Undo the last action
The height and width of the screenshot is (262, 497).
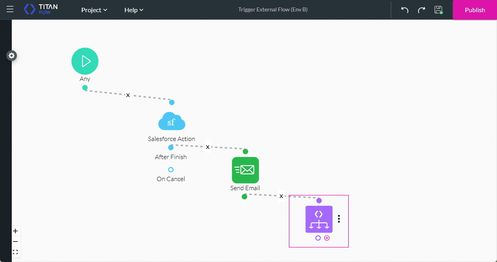405,10
